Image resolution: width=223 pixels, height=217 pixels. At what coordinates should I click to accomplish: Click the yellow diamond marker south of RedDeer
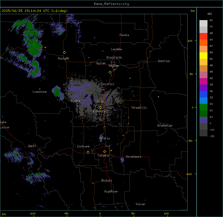[110, 72]
